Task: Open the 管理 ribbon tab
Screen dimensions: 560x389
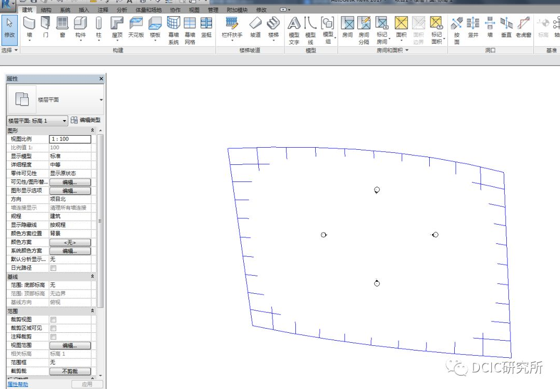Action: click(x=213, y=10)
